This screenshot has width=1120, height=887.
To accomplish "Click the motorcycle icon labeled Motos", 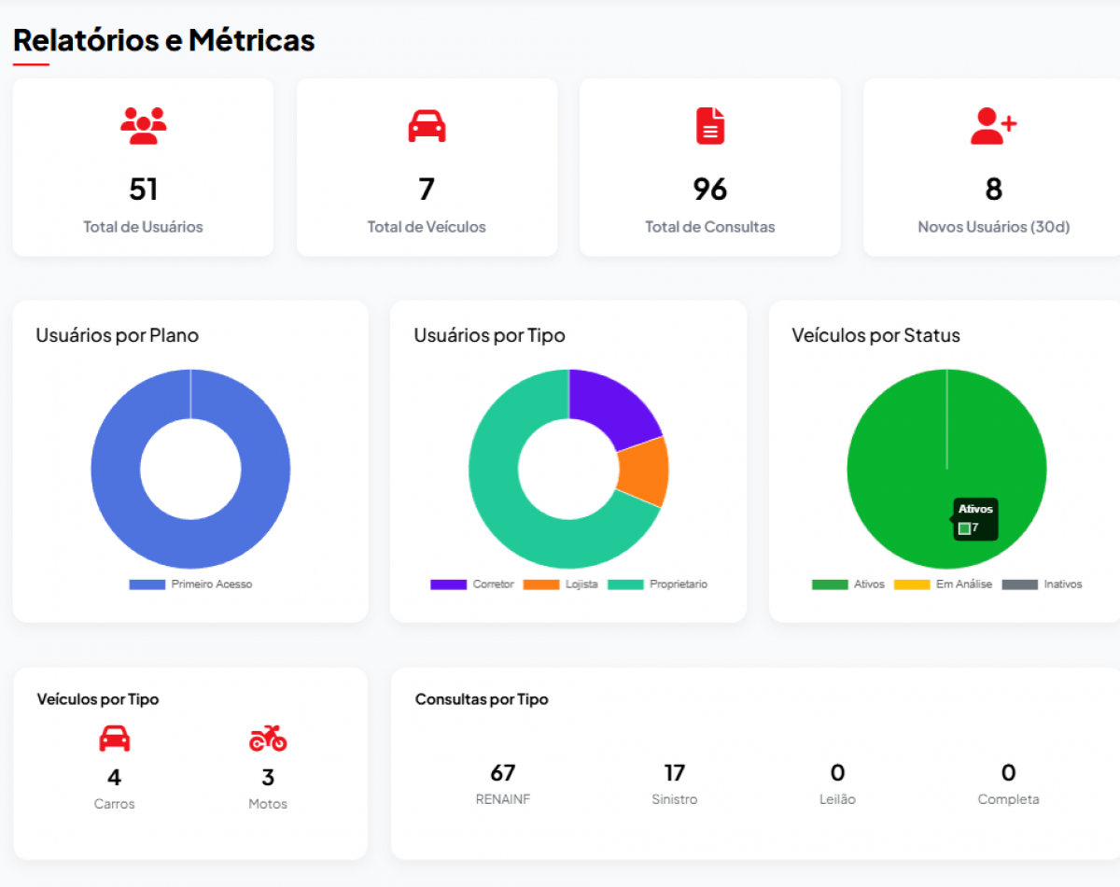I will [268, 738].
